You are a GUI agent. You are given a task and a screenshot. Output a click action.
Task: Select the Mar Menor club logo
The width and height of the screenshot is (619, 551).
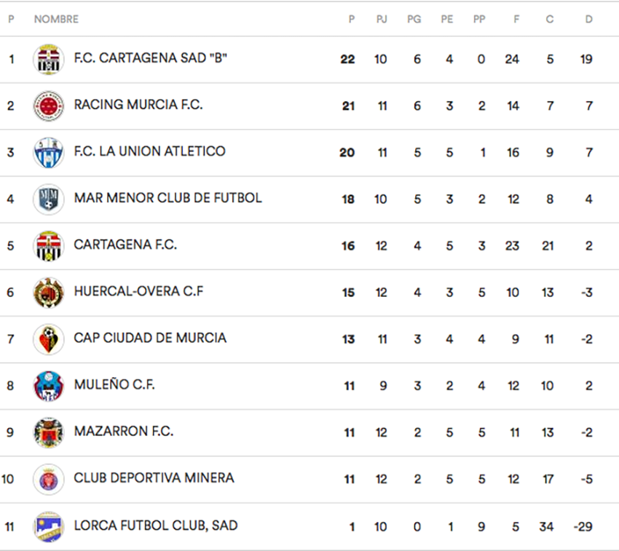pyautogui.click(x=49, y=199)
